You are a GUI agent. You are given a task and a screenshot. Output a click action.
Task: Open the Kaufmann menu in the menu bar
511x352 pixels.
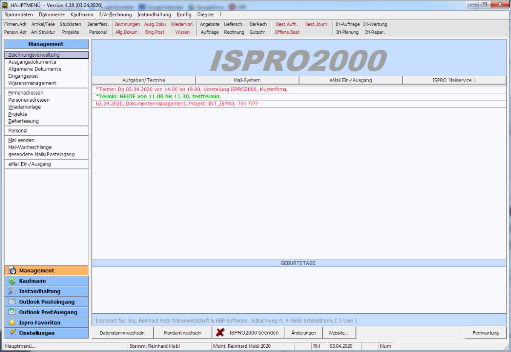pyautogui.click(x=82, y=15)
